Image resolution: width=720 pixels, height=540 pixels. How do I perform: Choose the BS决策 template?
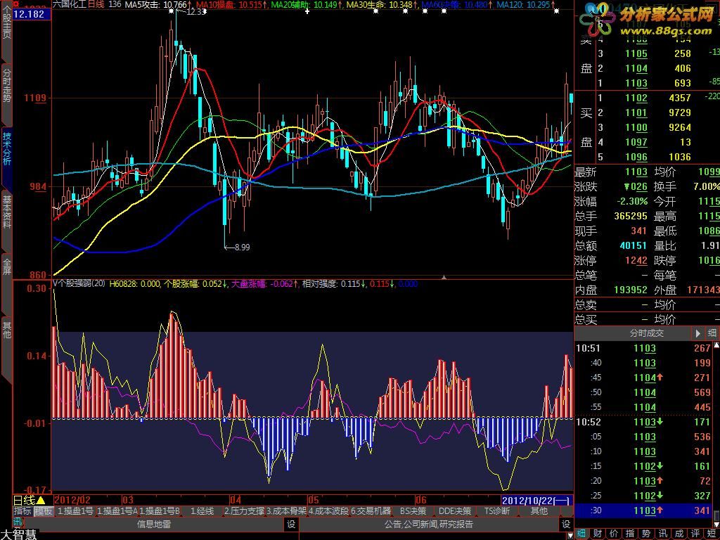413,511
